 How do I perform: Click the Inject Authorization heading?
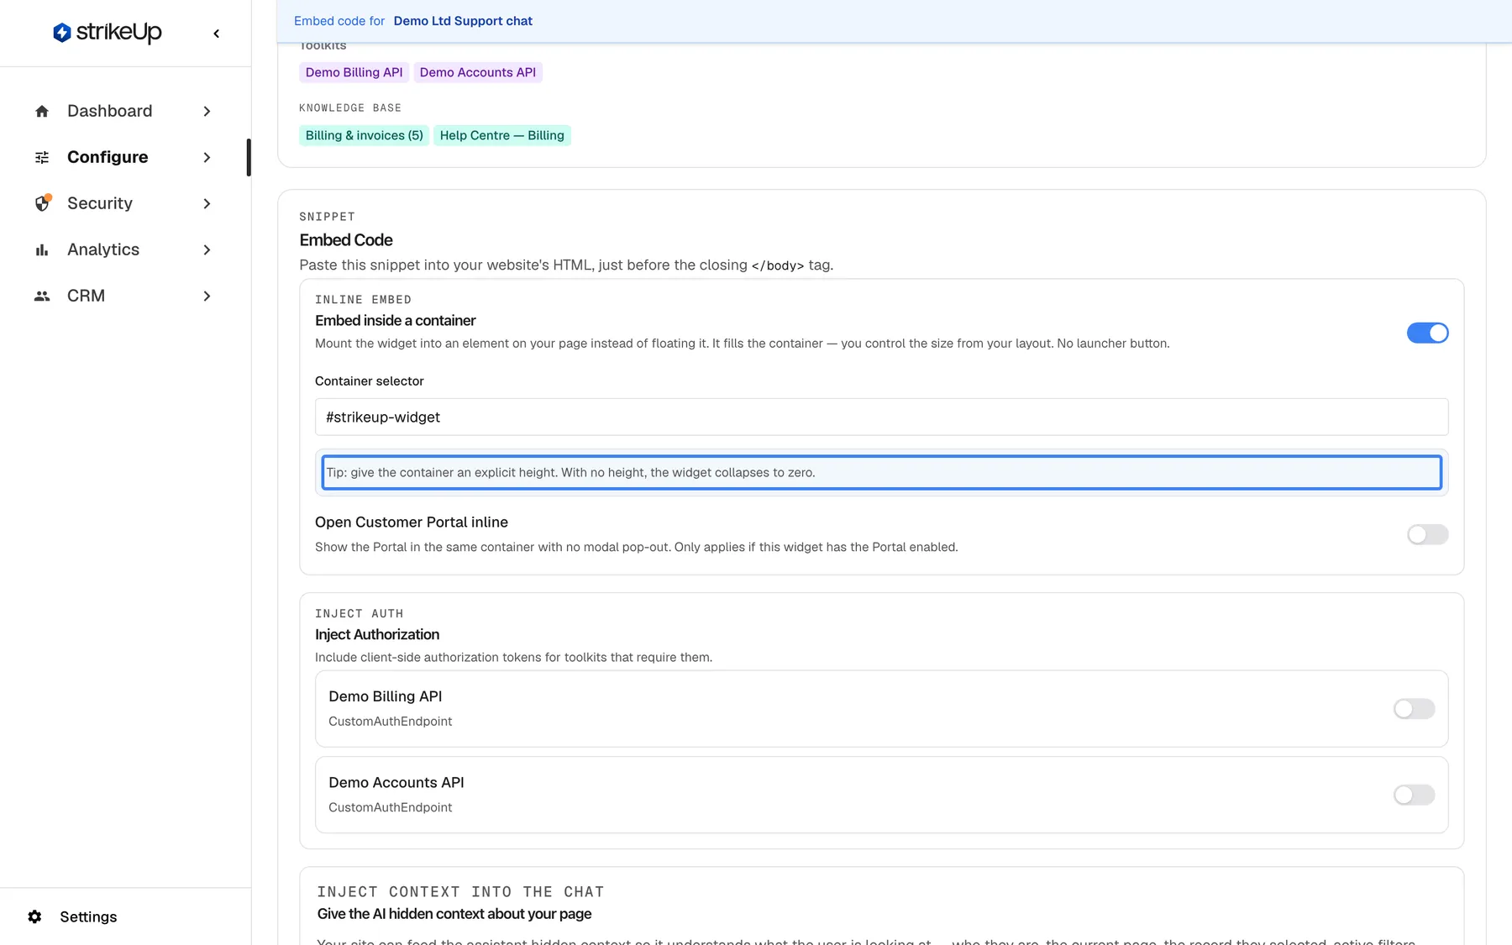(x=377, y=635)
